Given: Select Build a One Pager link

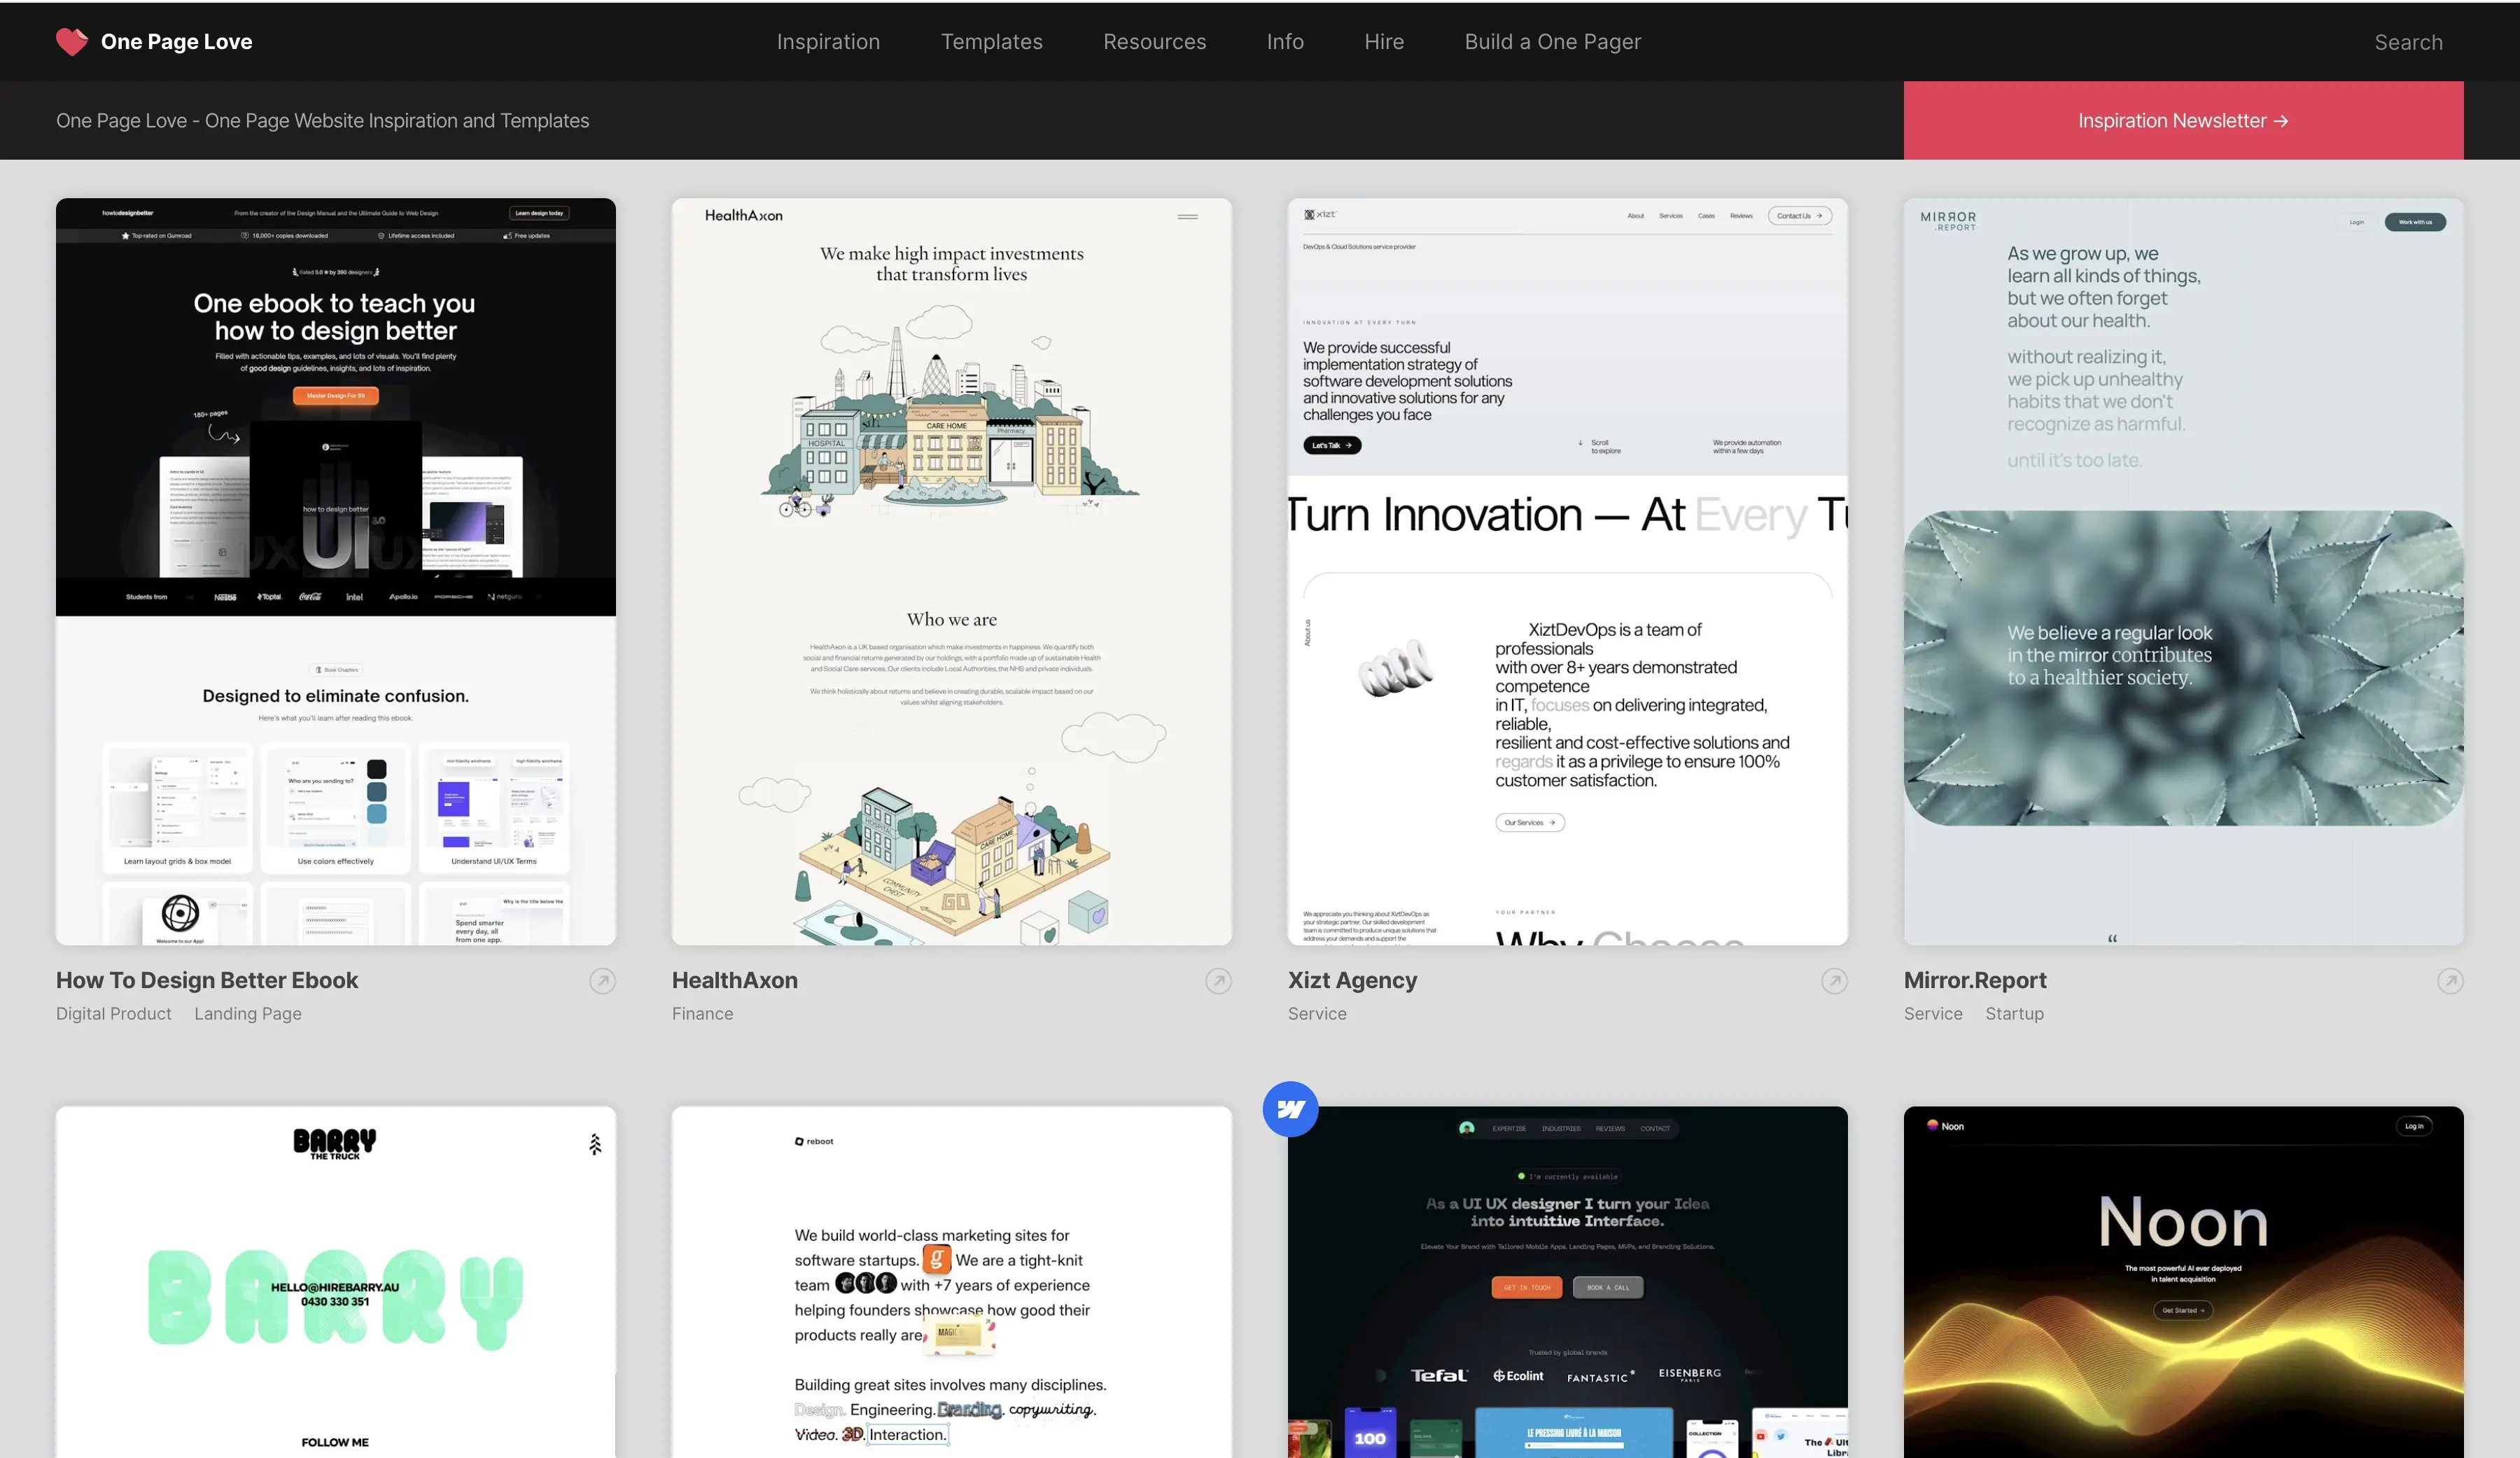Looking at the screenshot, I should click(1552, 42).
